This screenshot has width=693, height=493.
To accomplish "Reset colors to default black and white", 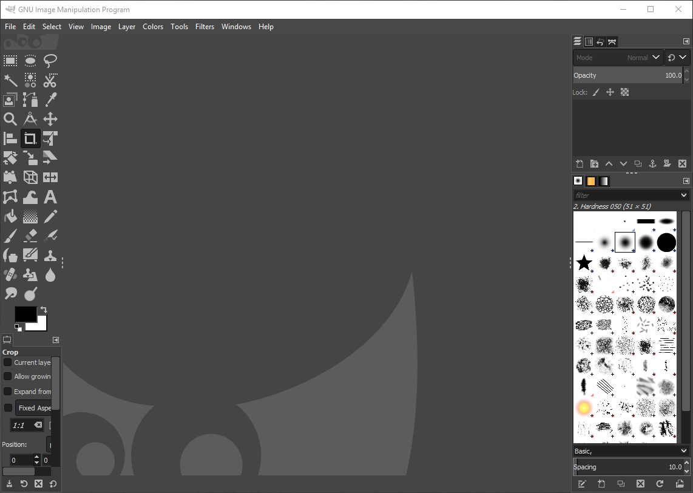I will coord(18,328).
